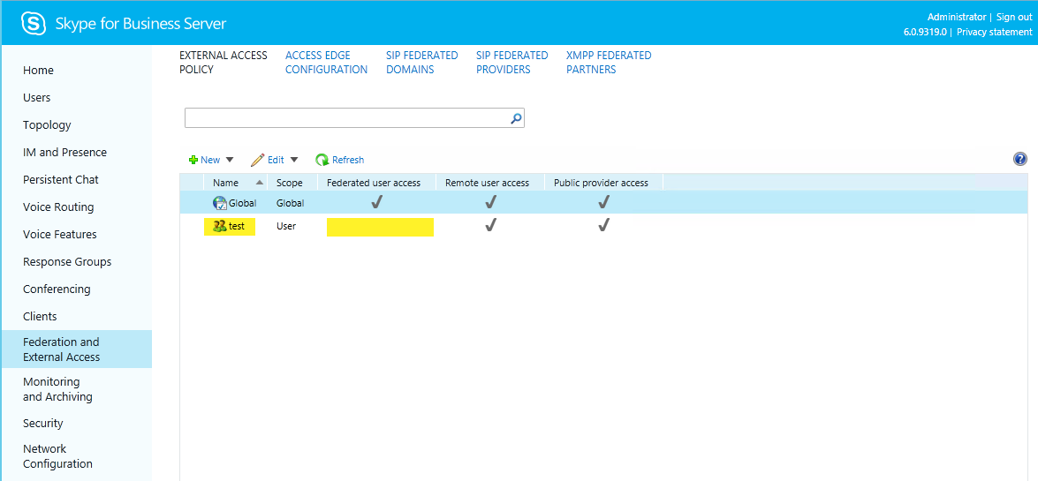Click Global row Remote user access checkmark
The height and width of the screenshot is (481, 1038).
click(x=490, y=202)
